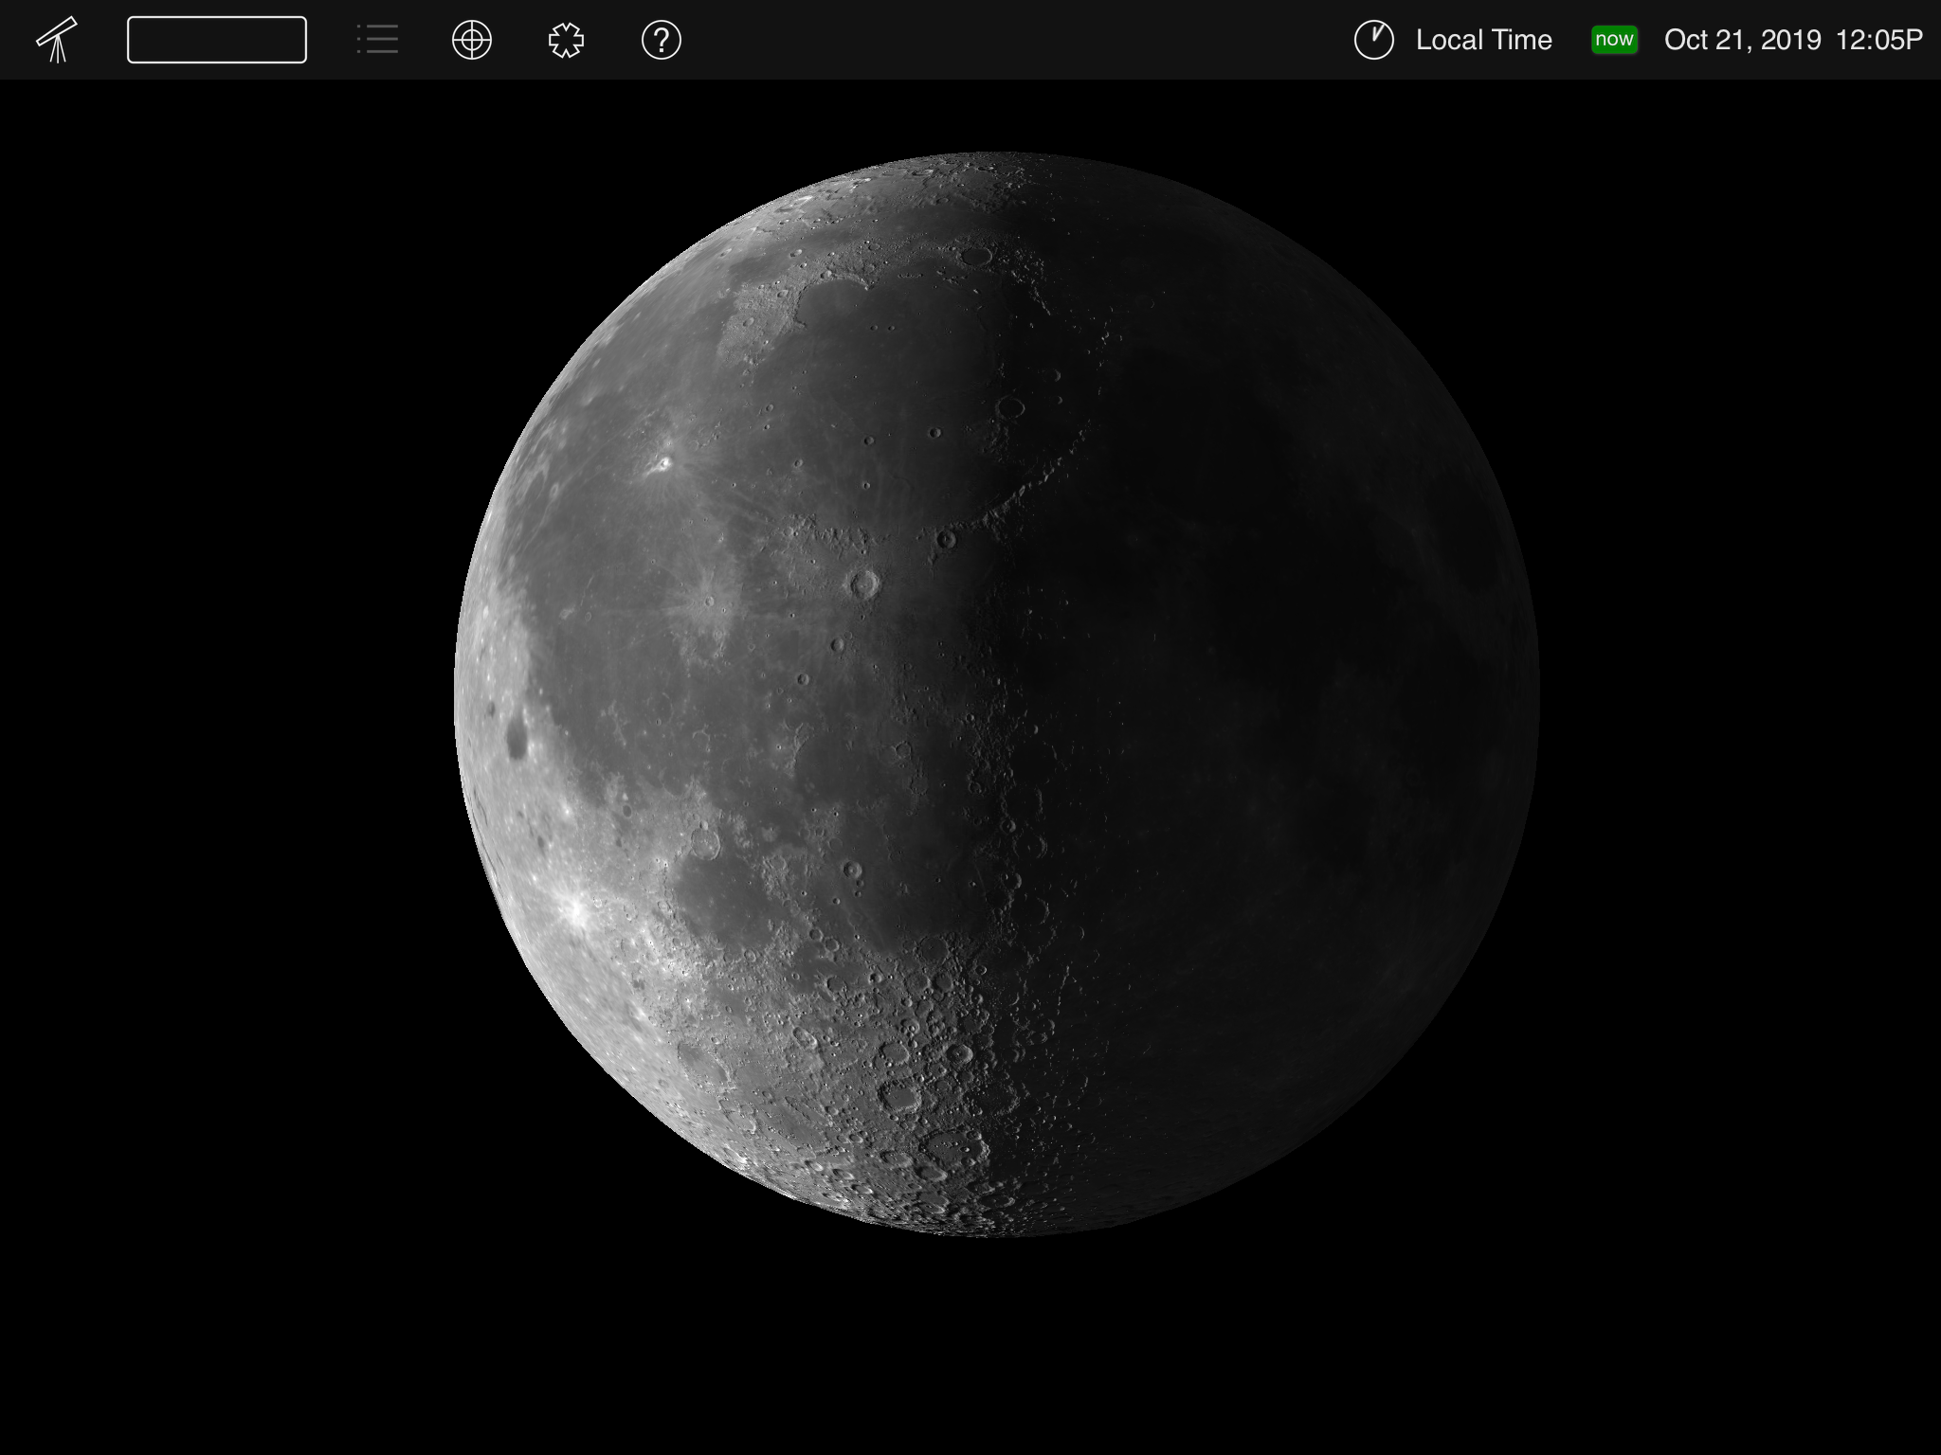Click the bright rayed Aristarchus crater
The width and height of the screenshot is (1941, 1455).
click(662, 463)
